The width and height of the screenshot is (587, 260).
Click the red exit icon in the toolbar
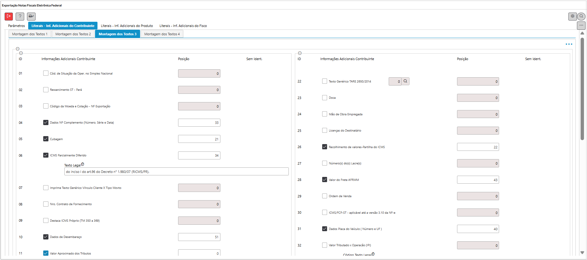click(9, 16)
